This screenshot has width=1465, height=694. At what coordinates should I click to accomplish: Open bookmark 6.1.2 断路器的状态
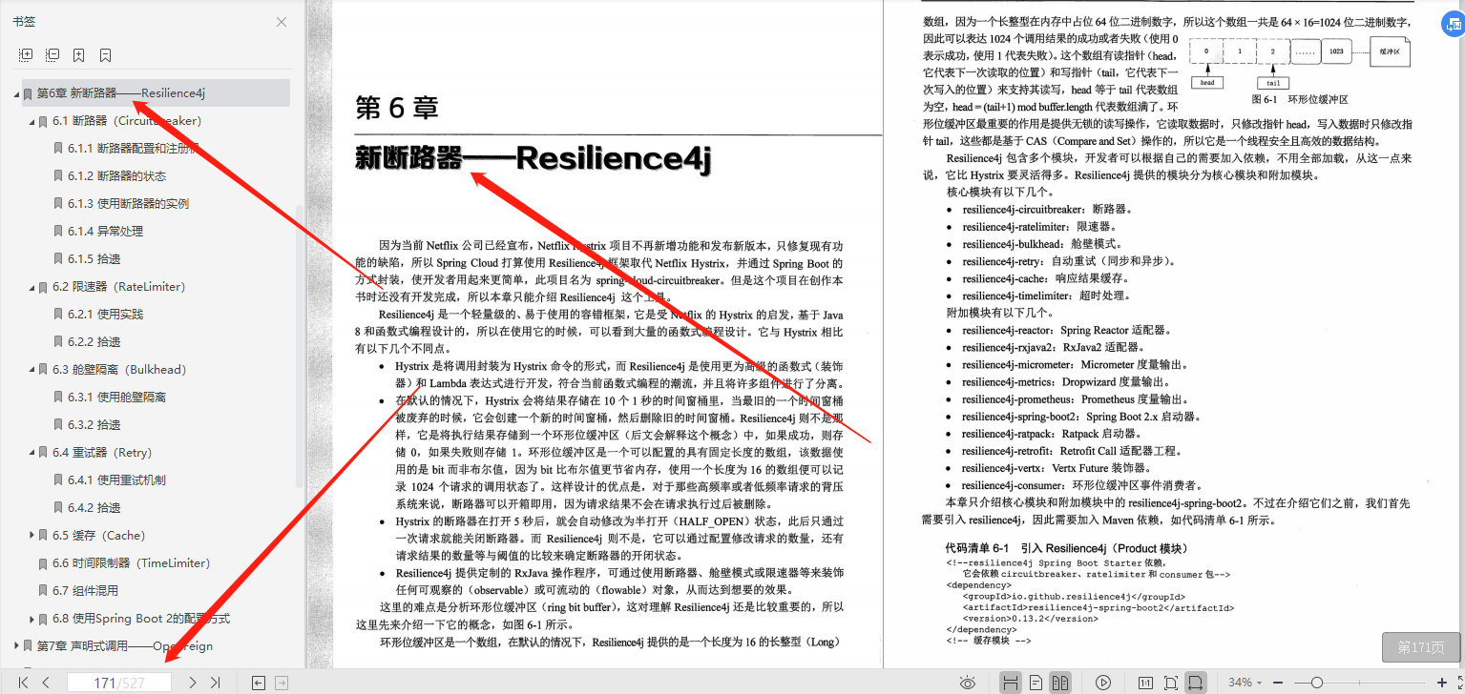[x=116, y=176]
